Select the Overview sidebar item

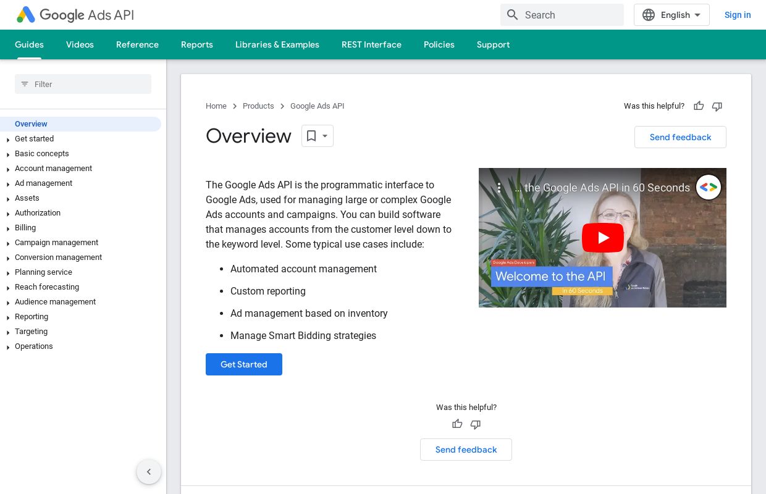point(80,124)
